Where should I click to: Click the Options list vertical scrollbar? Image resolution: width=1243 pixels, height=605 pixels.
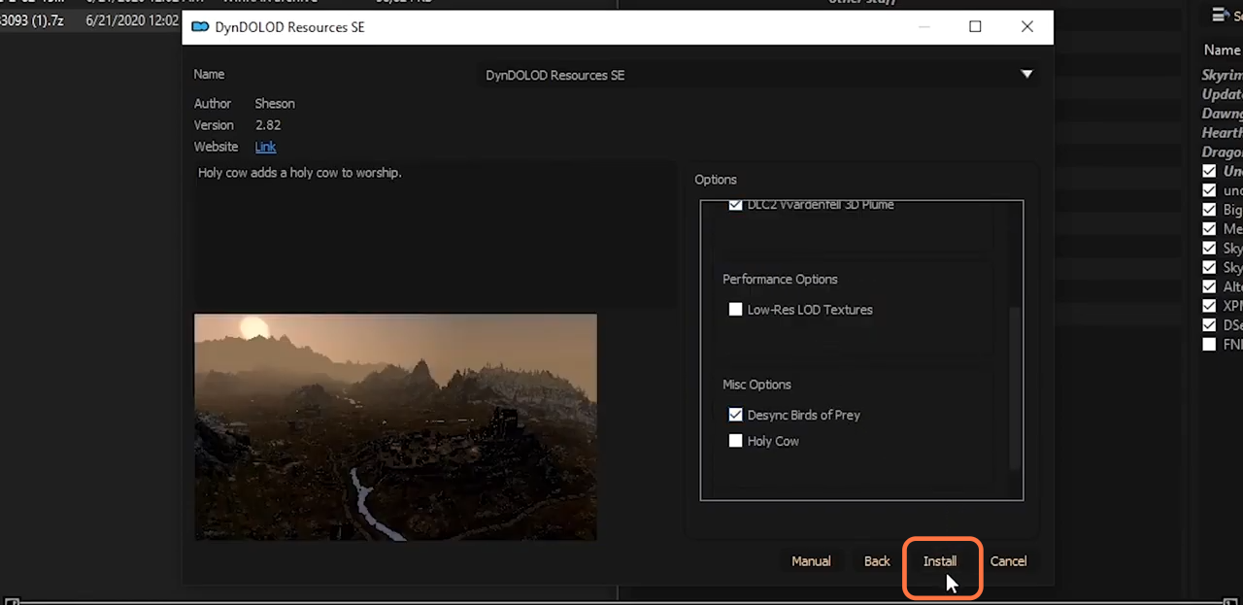click(1015, 388)
